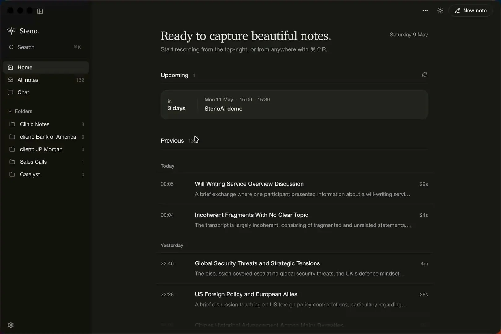
Task: Click the 4m duration label
Action: (x=424, y=263)
